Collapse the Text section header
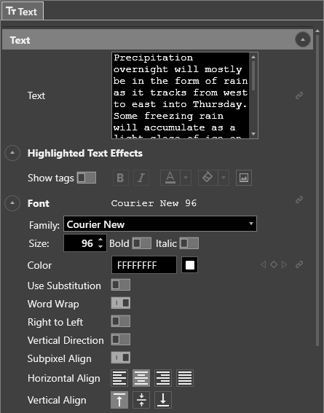Screen dimensions: 324x413 (303, 40)
